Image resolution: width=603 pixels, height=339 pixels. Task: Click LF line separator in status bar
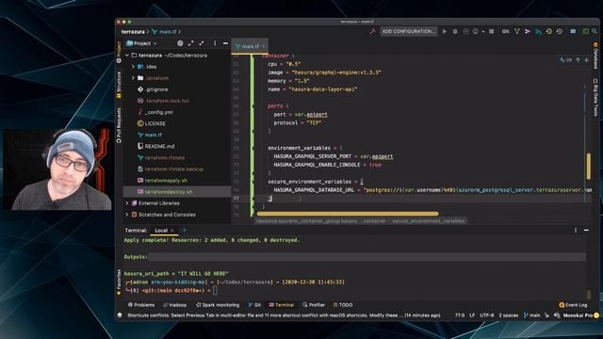(472, 315)
